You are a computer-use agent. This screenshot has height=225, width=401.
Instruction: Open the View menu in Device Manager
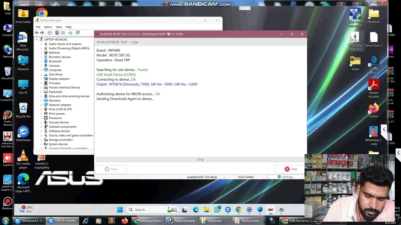click(59, 27)
